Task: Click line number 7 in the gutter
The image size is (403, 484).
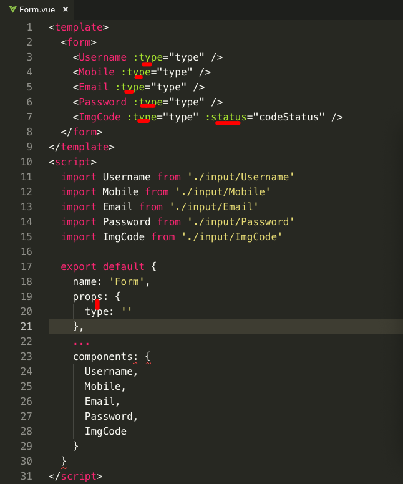Action: 29,117
